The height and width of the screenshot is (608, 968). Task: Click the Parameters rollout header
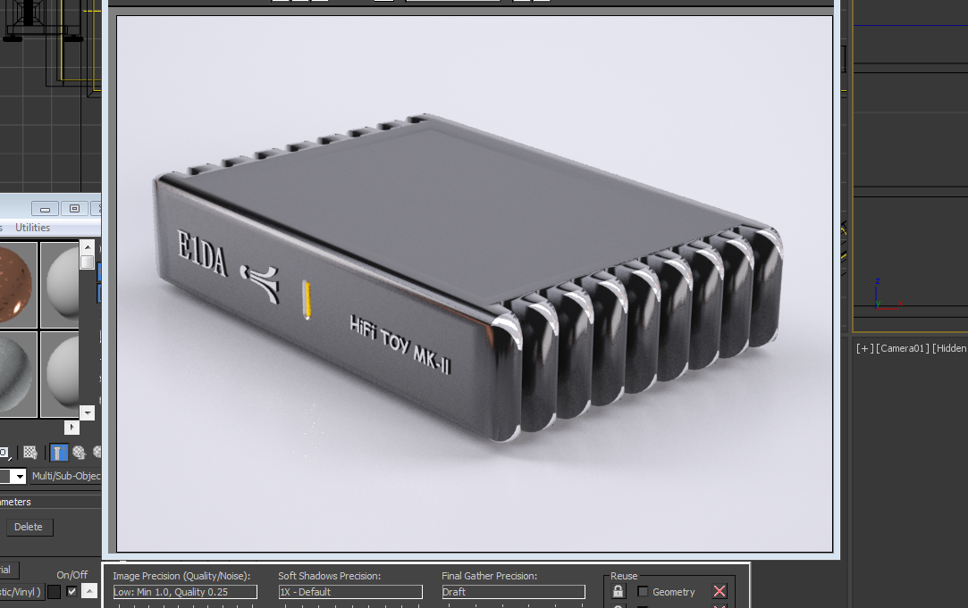click(x=51, y=502)
